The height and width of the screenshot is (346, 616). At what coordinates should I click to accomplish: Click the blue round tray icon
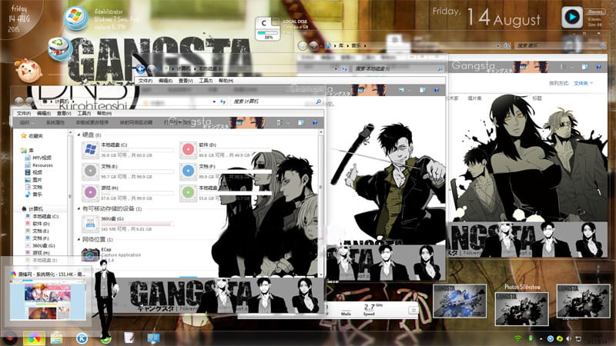click(551, 338)
